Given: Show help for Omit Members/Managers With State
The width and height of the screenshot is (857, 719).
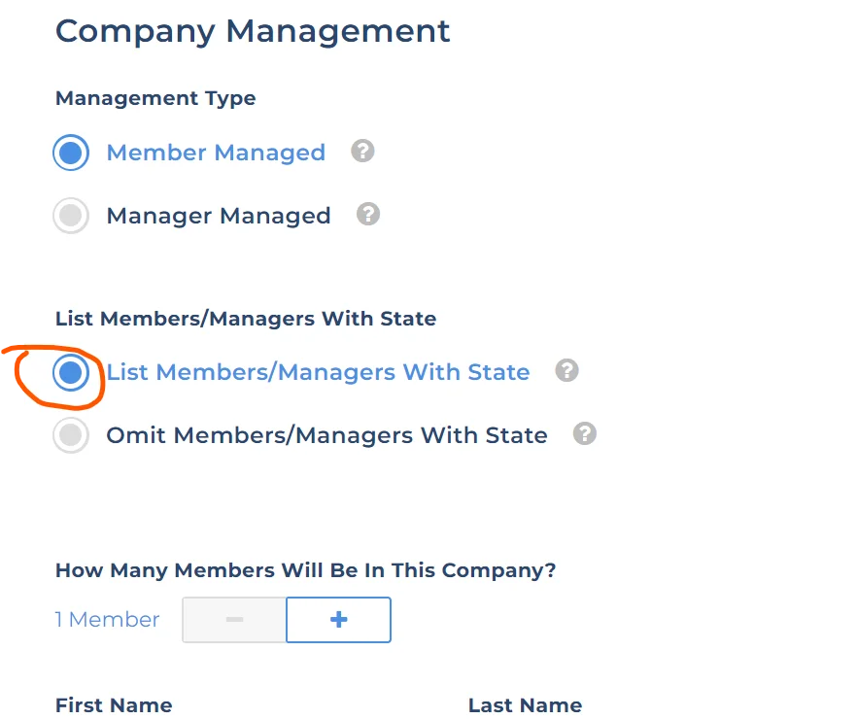Looking at the screenshot, I should (x=584, y=433).
